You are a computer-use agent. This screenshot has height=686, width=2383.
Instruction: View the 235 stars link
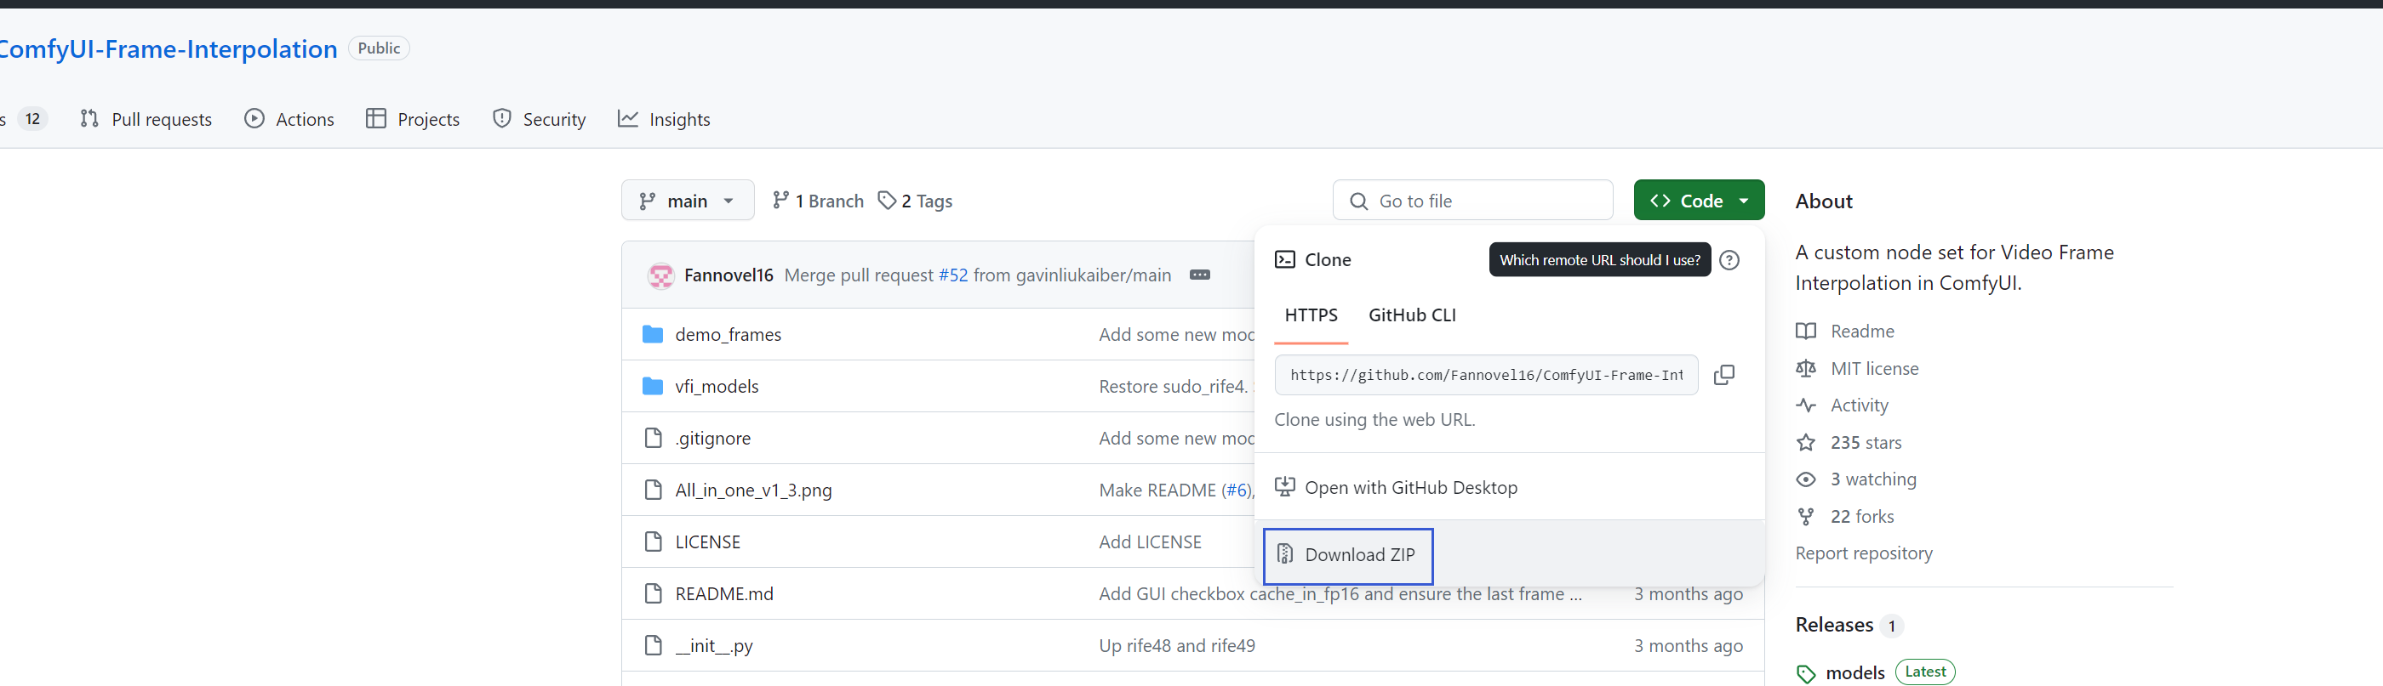(1866, 442)
